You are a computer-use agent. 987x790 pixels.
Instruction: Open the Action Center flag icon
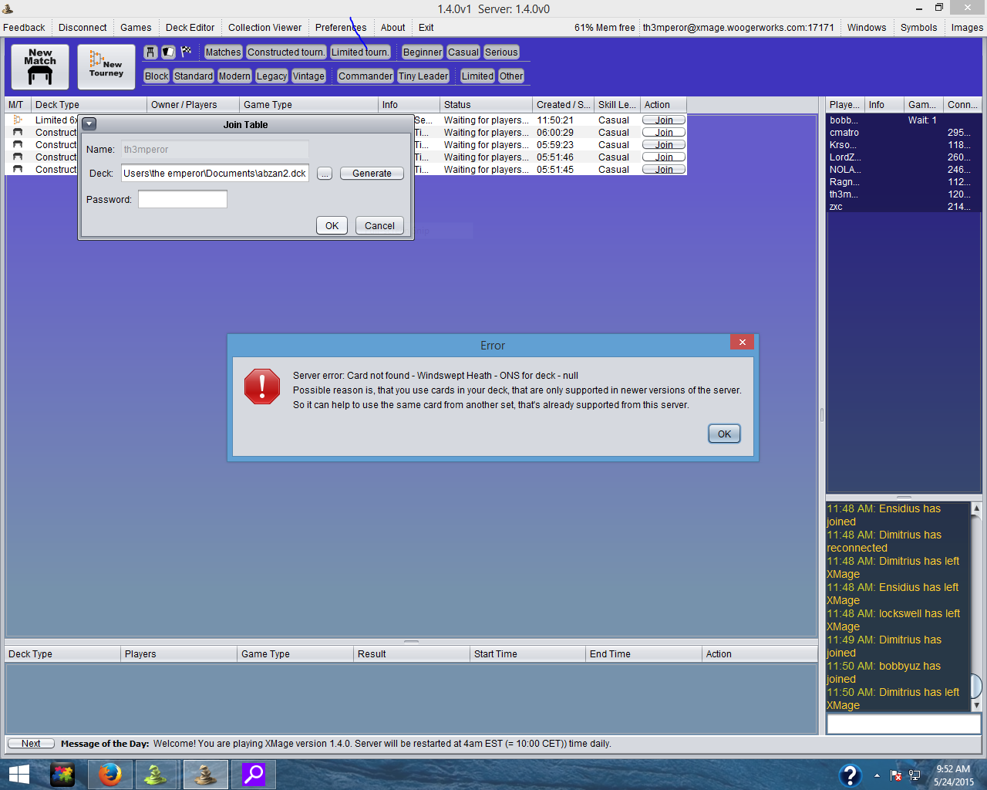[x=896, y=775]
